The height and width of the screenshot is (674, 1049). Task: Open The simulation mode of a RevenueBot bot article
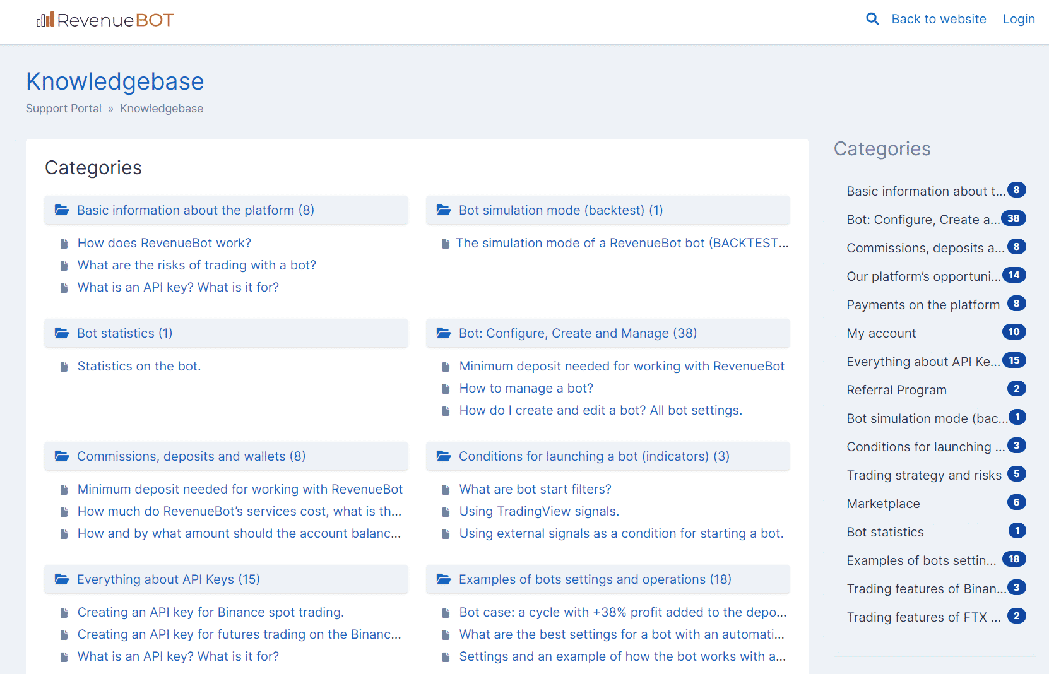[x=622, y=243]
